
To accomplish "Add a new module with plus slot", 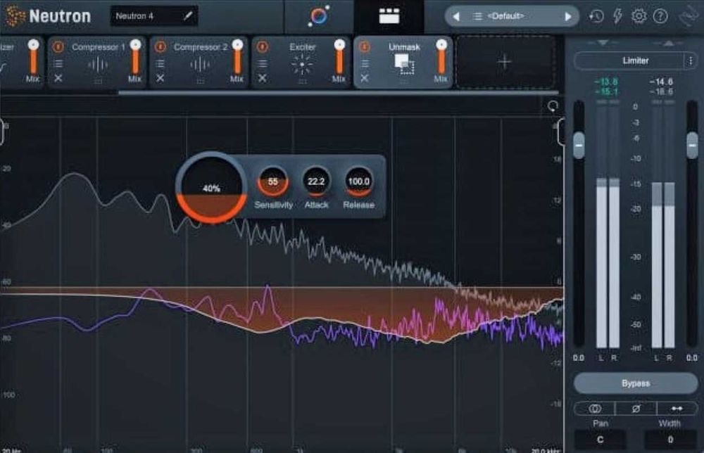I will pyautogui.click(x=505, y=62).
